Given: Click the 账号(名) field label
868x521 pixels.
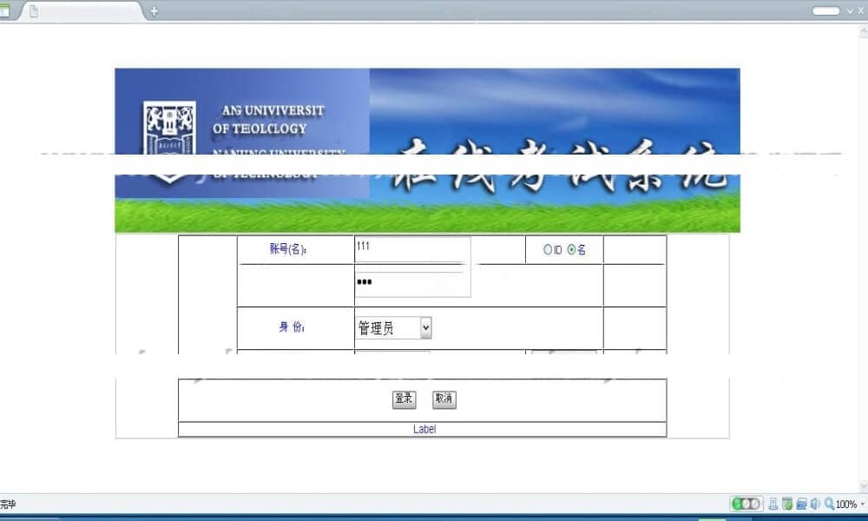Looking at the screenshot, I should (x=288, y=249).
